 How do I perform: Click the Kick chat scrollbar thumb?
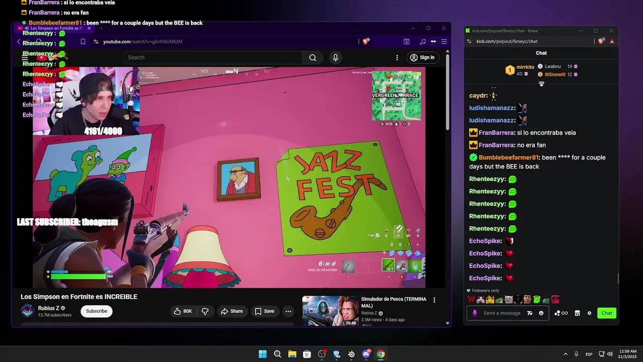point(618,278)
